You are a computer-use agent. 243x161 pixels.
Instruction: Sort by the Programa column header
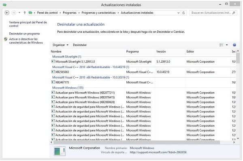tap(140, 51)
